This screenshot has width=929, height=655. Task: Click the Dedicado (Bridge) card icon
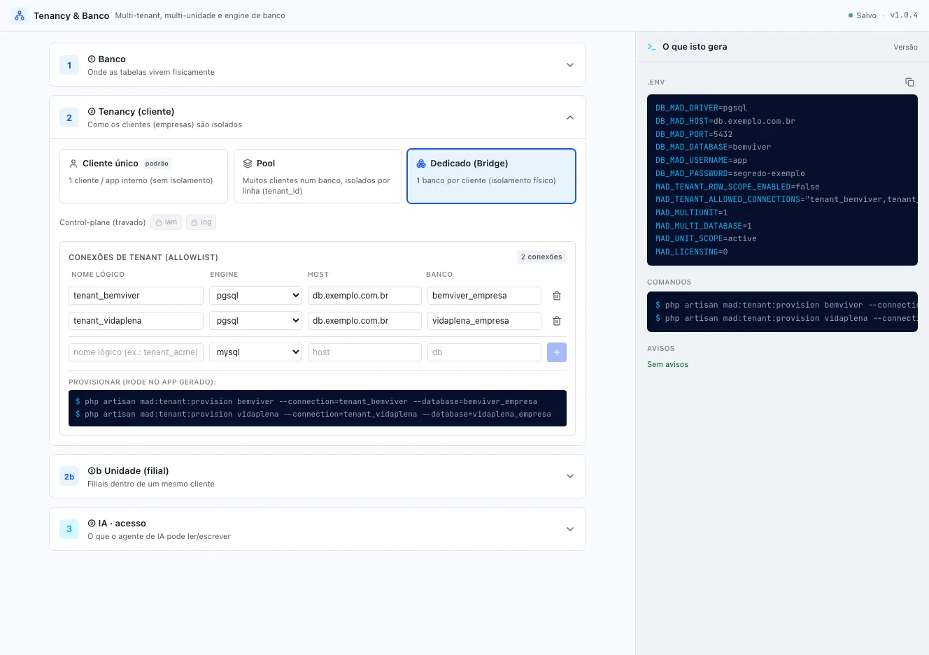tap(421, 164)
